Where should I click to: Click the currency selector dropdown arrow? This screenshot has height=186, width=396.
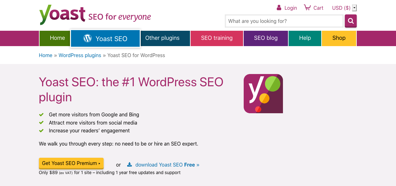coord(355,8)
